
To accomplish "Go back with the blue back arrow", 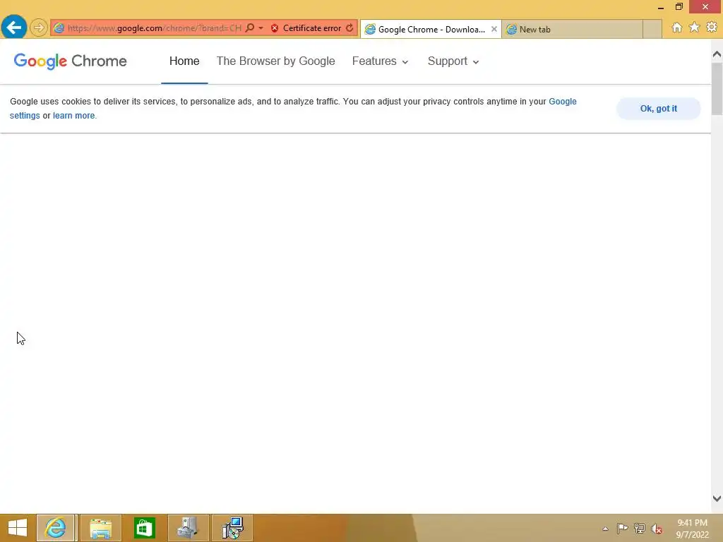I will click(14, 28).
